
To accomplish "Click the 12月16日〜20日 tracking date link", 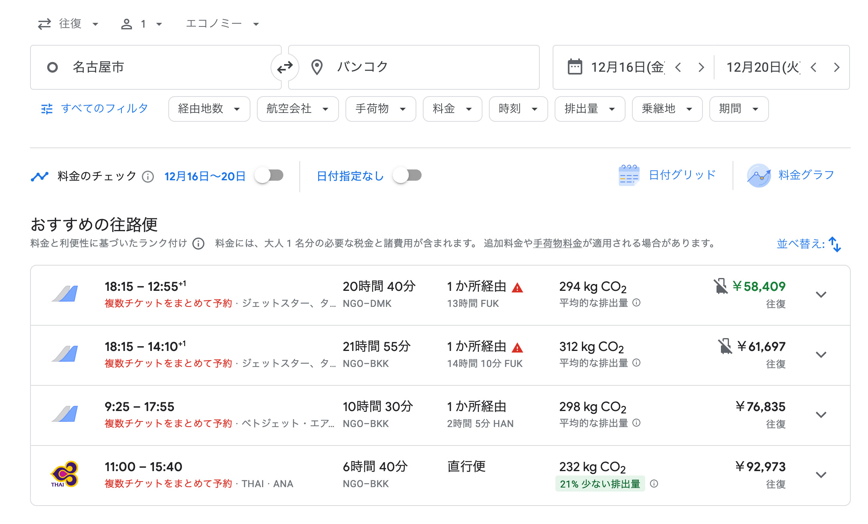I will pos(205,177).
